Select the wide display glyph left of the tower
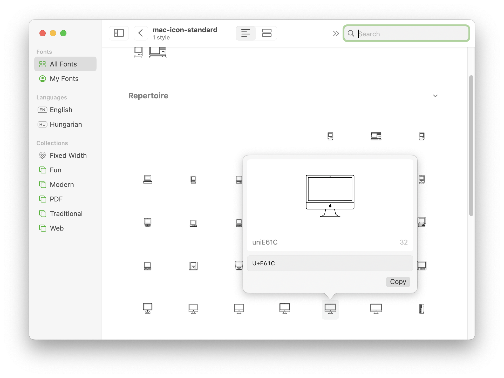 [376, 309]
